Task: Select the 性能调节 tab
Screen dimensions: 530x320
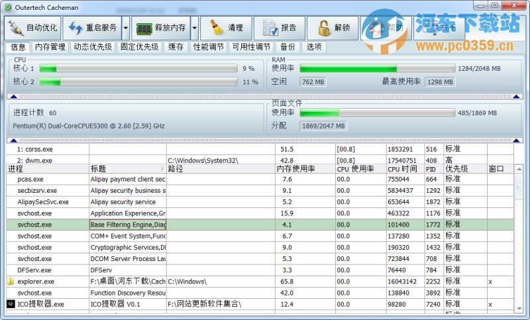Action: tap(209, 47)
